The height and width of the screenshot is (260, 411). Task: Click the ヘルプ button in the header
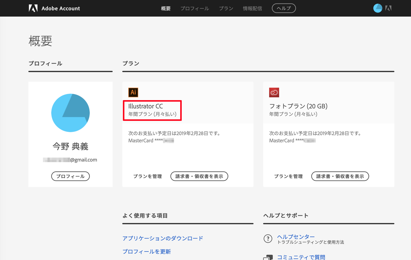click(x=284, y=8)
